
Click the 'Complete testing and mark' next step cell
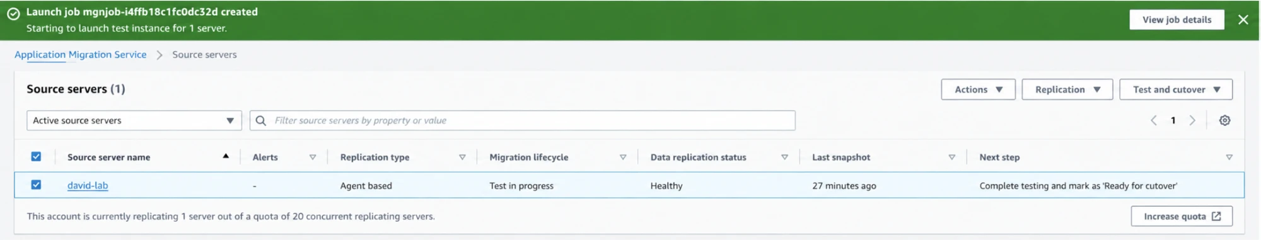click(1078, 186)
